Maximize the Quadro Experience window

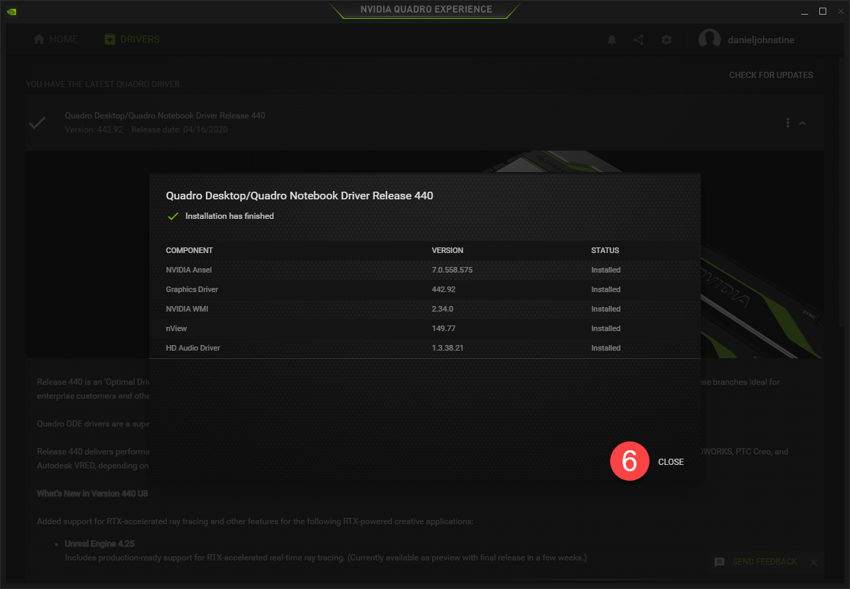[823, 11]
